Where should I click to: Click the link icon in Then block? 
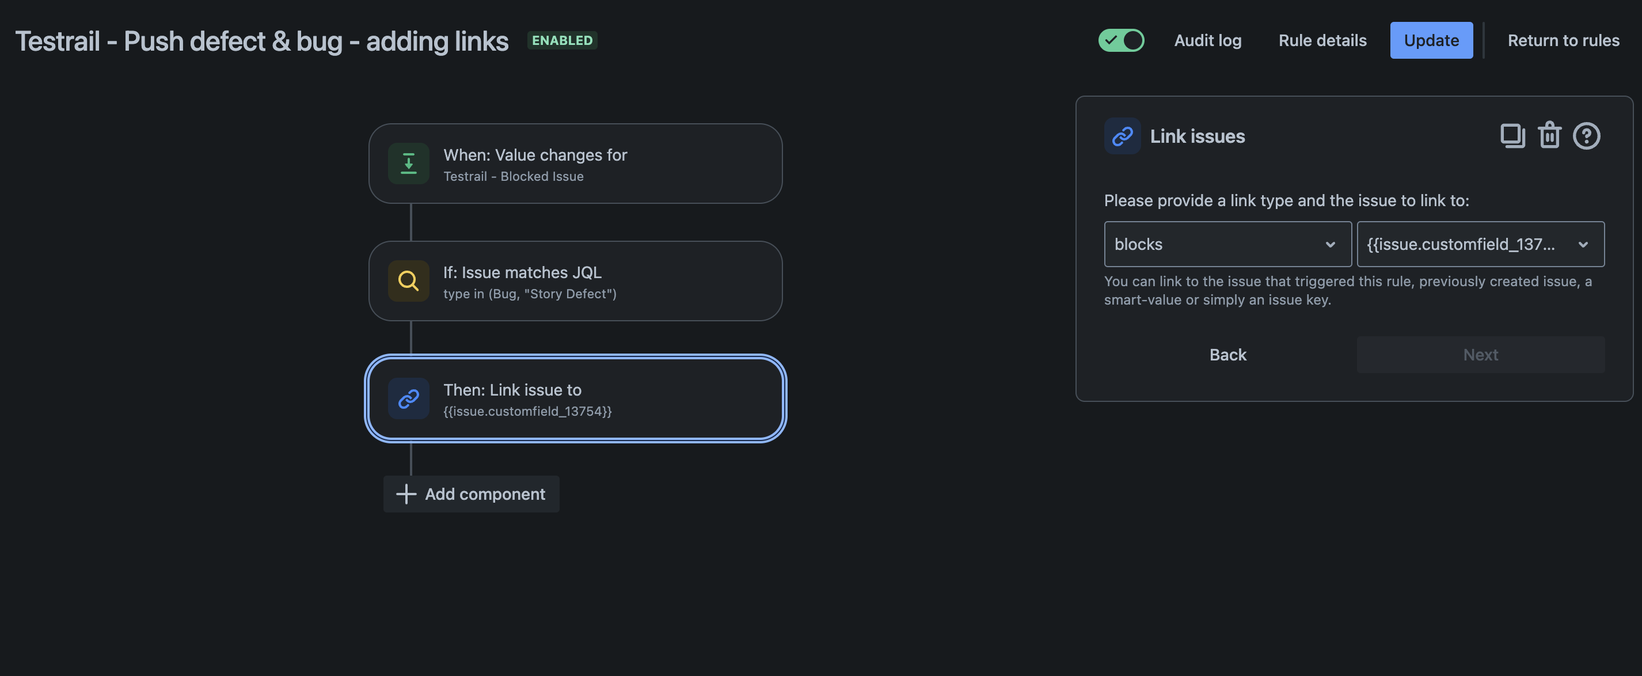[x=408, y=398]
